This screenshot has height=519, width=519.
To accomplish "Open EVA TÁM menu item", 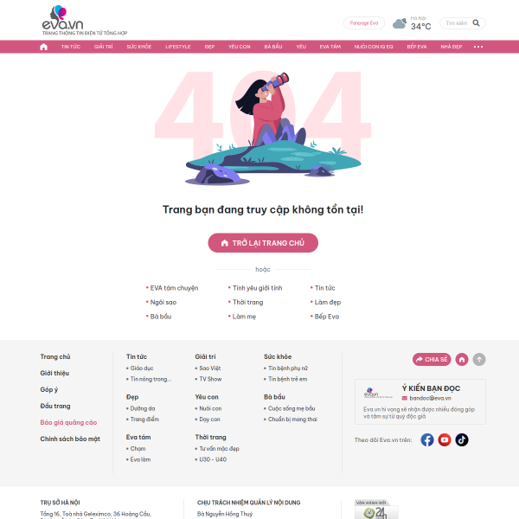I will tap(330, 47).
